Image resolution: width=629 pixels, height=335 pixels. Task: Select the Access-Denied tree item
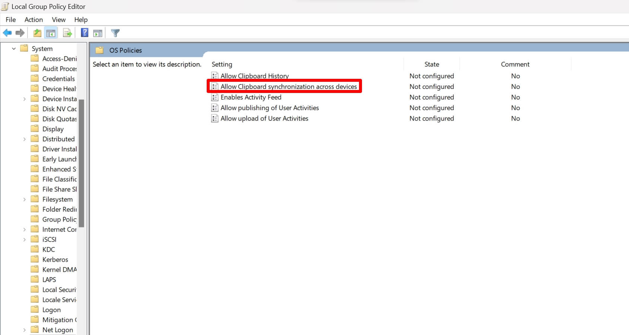point(60,58)
